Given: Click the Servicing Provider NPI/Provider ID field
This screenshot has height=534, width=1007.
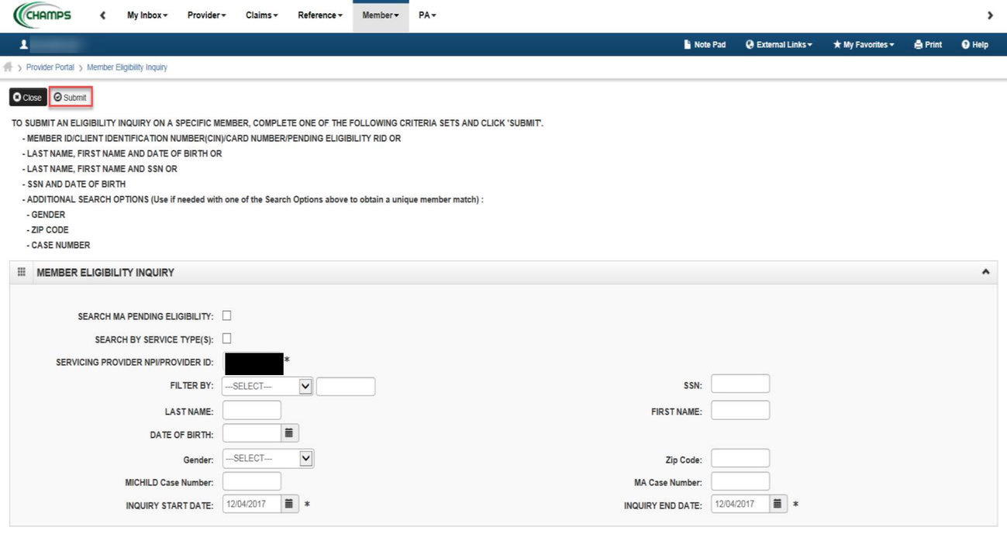Looking at the screenshot, I should click(x=254, y=363).
